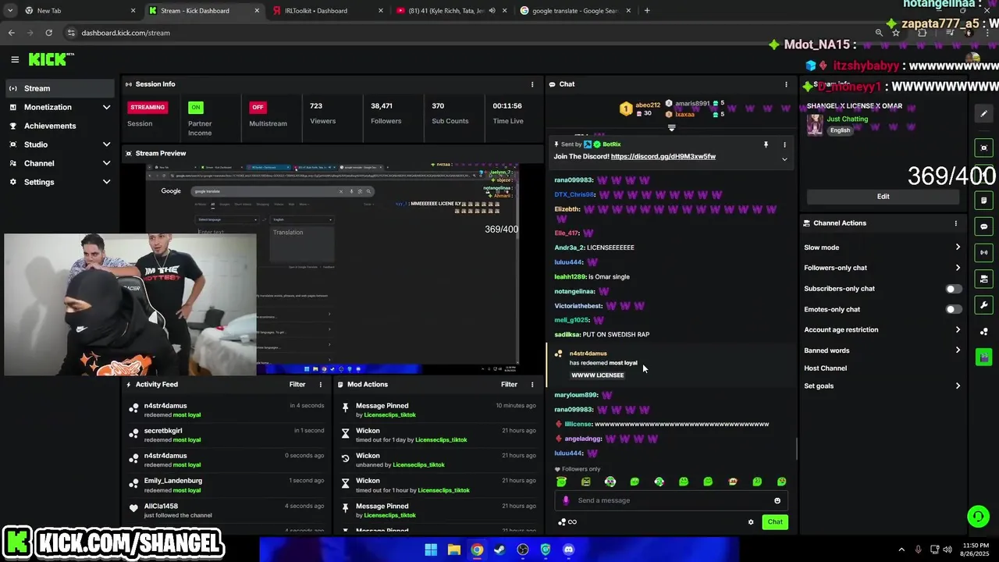
Task: Click the browser address bar
Action: coord(468,33)
